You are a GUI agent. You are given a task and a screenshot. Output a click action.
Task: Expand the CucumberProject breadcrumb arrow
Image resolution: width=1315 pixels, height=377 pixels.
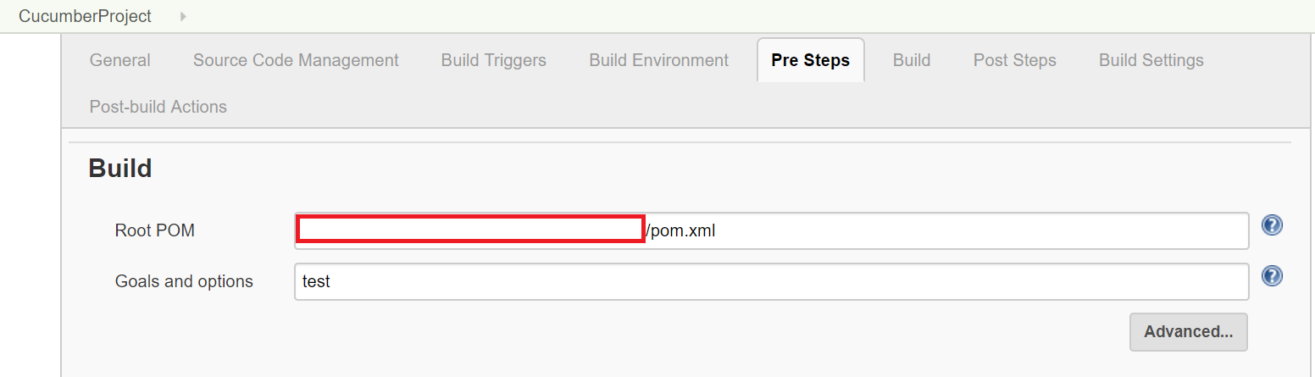[x=183, y=16]
